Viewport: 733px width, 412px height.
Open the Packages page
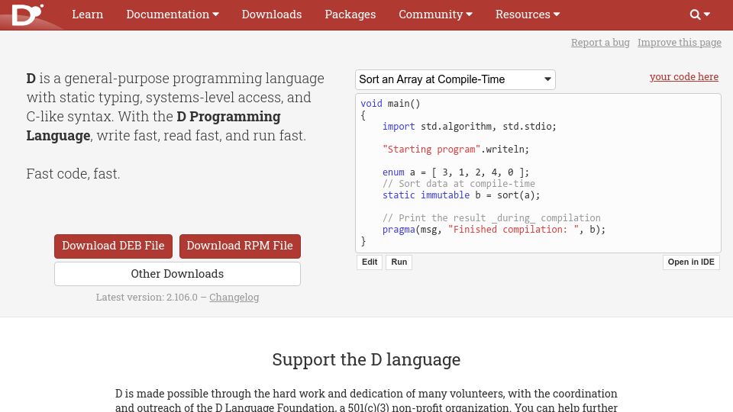350,14
